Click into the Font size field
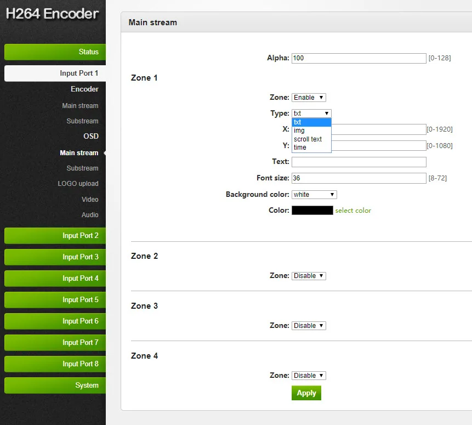This screenshot has width=472, height=425. 359,178
